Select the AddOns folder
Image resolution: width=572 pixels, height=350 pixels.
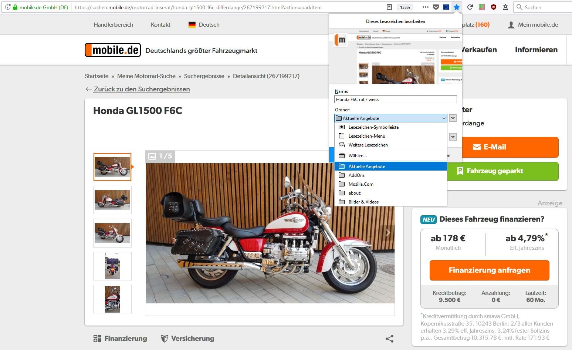click(391, 175)
